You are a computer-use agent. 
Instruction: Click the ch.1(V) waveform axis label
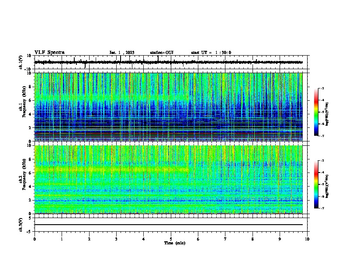click(21, 62)
